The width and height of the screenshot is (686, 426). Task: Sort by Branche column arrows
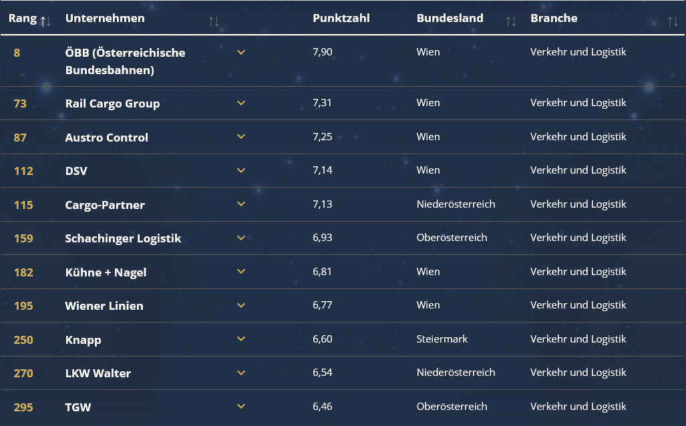(673, 21)
